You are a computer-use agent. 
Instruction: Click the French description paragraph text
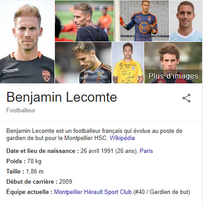(94, 135)
